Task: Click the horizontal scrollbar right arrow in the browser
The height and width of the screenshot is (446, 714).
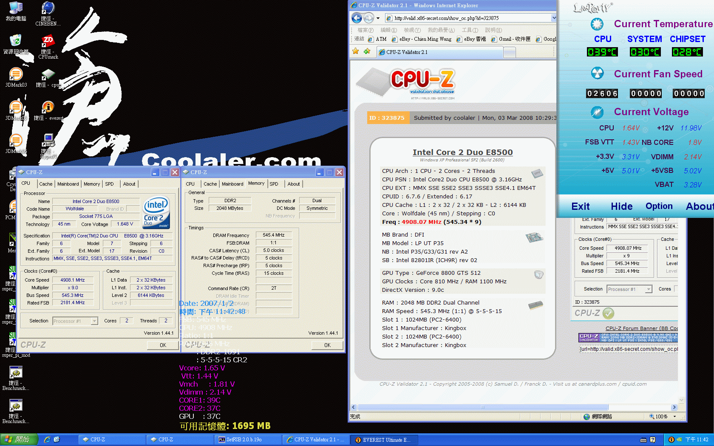Action: point(674,407)
